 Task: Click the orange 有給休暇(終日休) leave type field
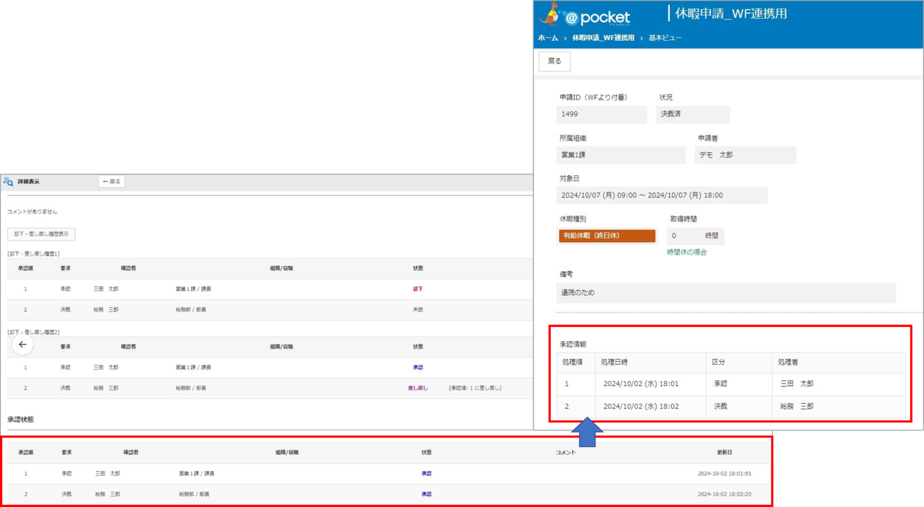pyautogui.click(x=607, y=236)
